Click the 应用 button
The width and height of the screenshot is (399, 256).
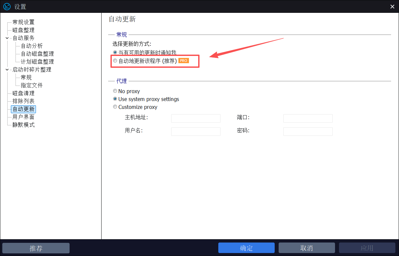pyautogui.click(x=367, y=248)
